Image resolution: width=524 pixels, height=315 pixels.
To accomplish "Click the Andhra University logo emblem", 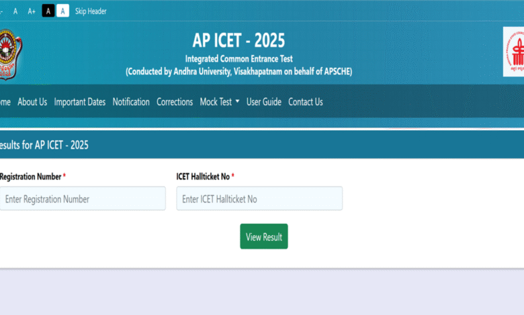I will pos(10,54).
